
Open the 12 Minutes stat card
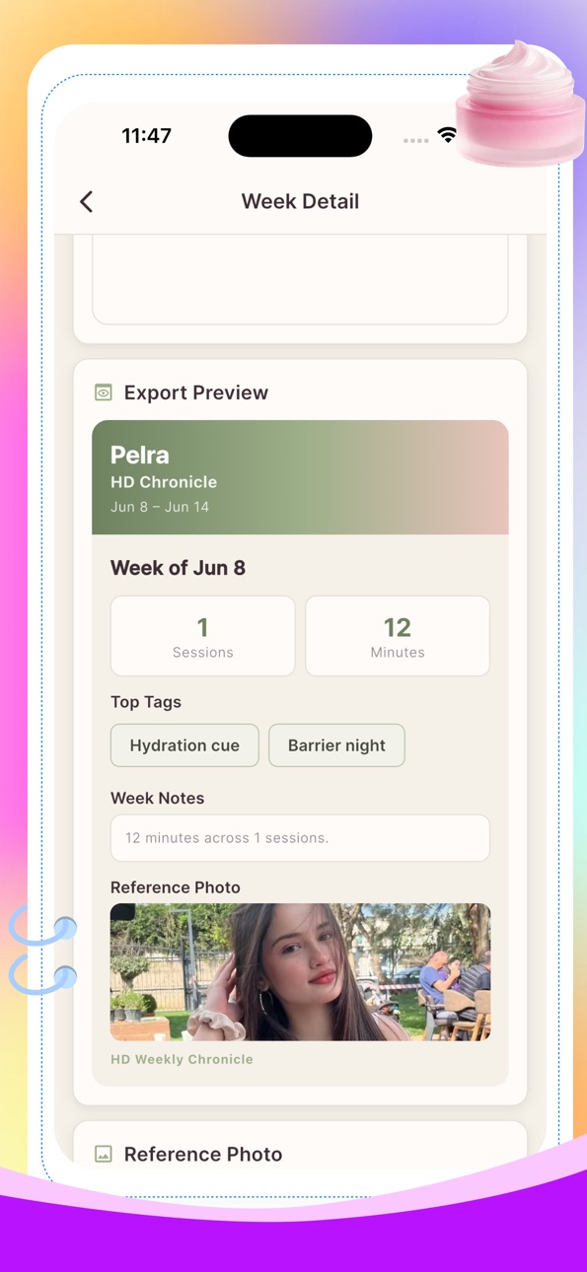click(398, 636)
